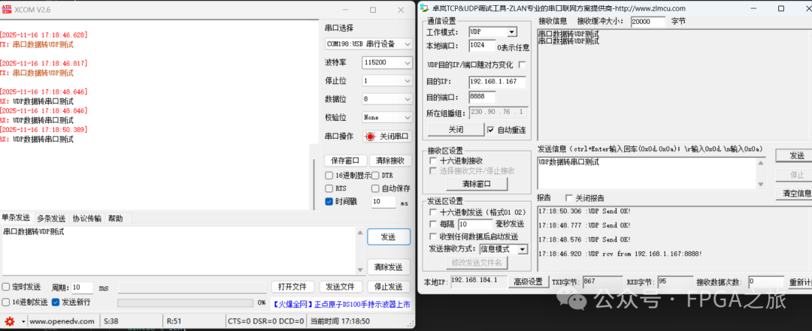This screenshot has height=331, width=812.
Task: Click the XCOM 周期 period input field
Action: [83, 287]
